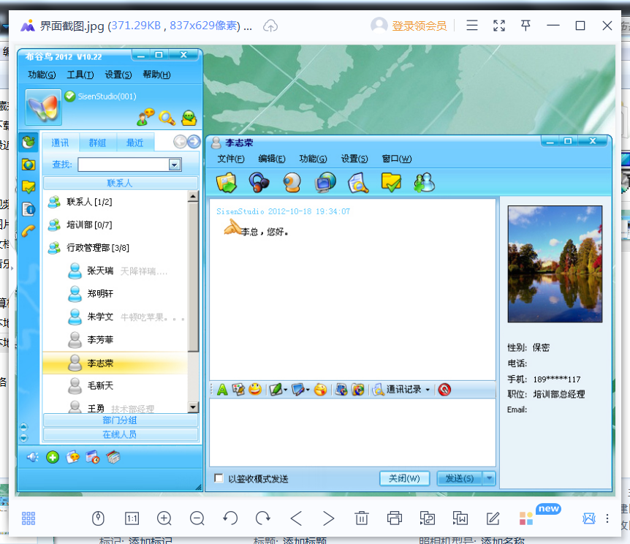
Task: Click the headset voice call icon
Action: click(x=259, y=182)
